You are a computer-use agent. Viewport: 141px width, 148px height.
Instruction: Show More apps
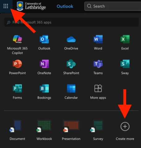[x=98, y=92]
